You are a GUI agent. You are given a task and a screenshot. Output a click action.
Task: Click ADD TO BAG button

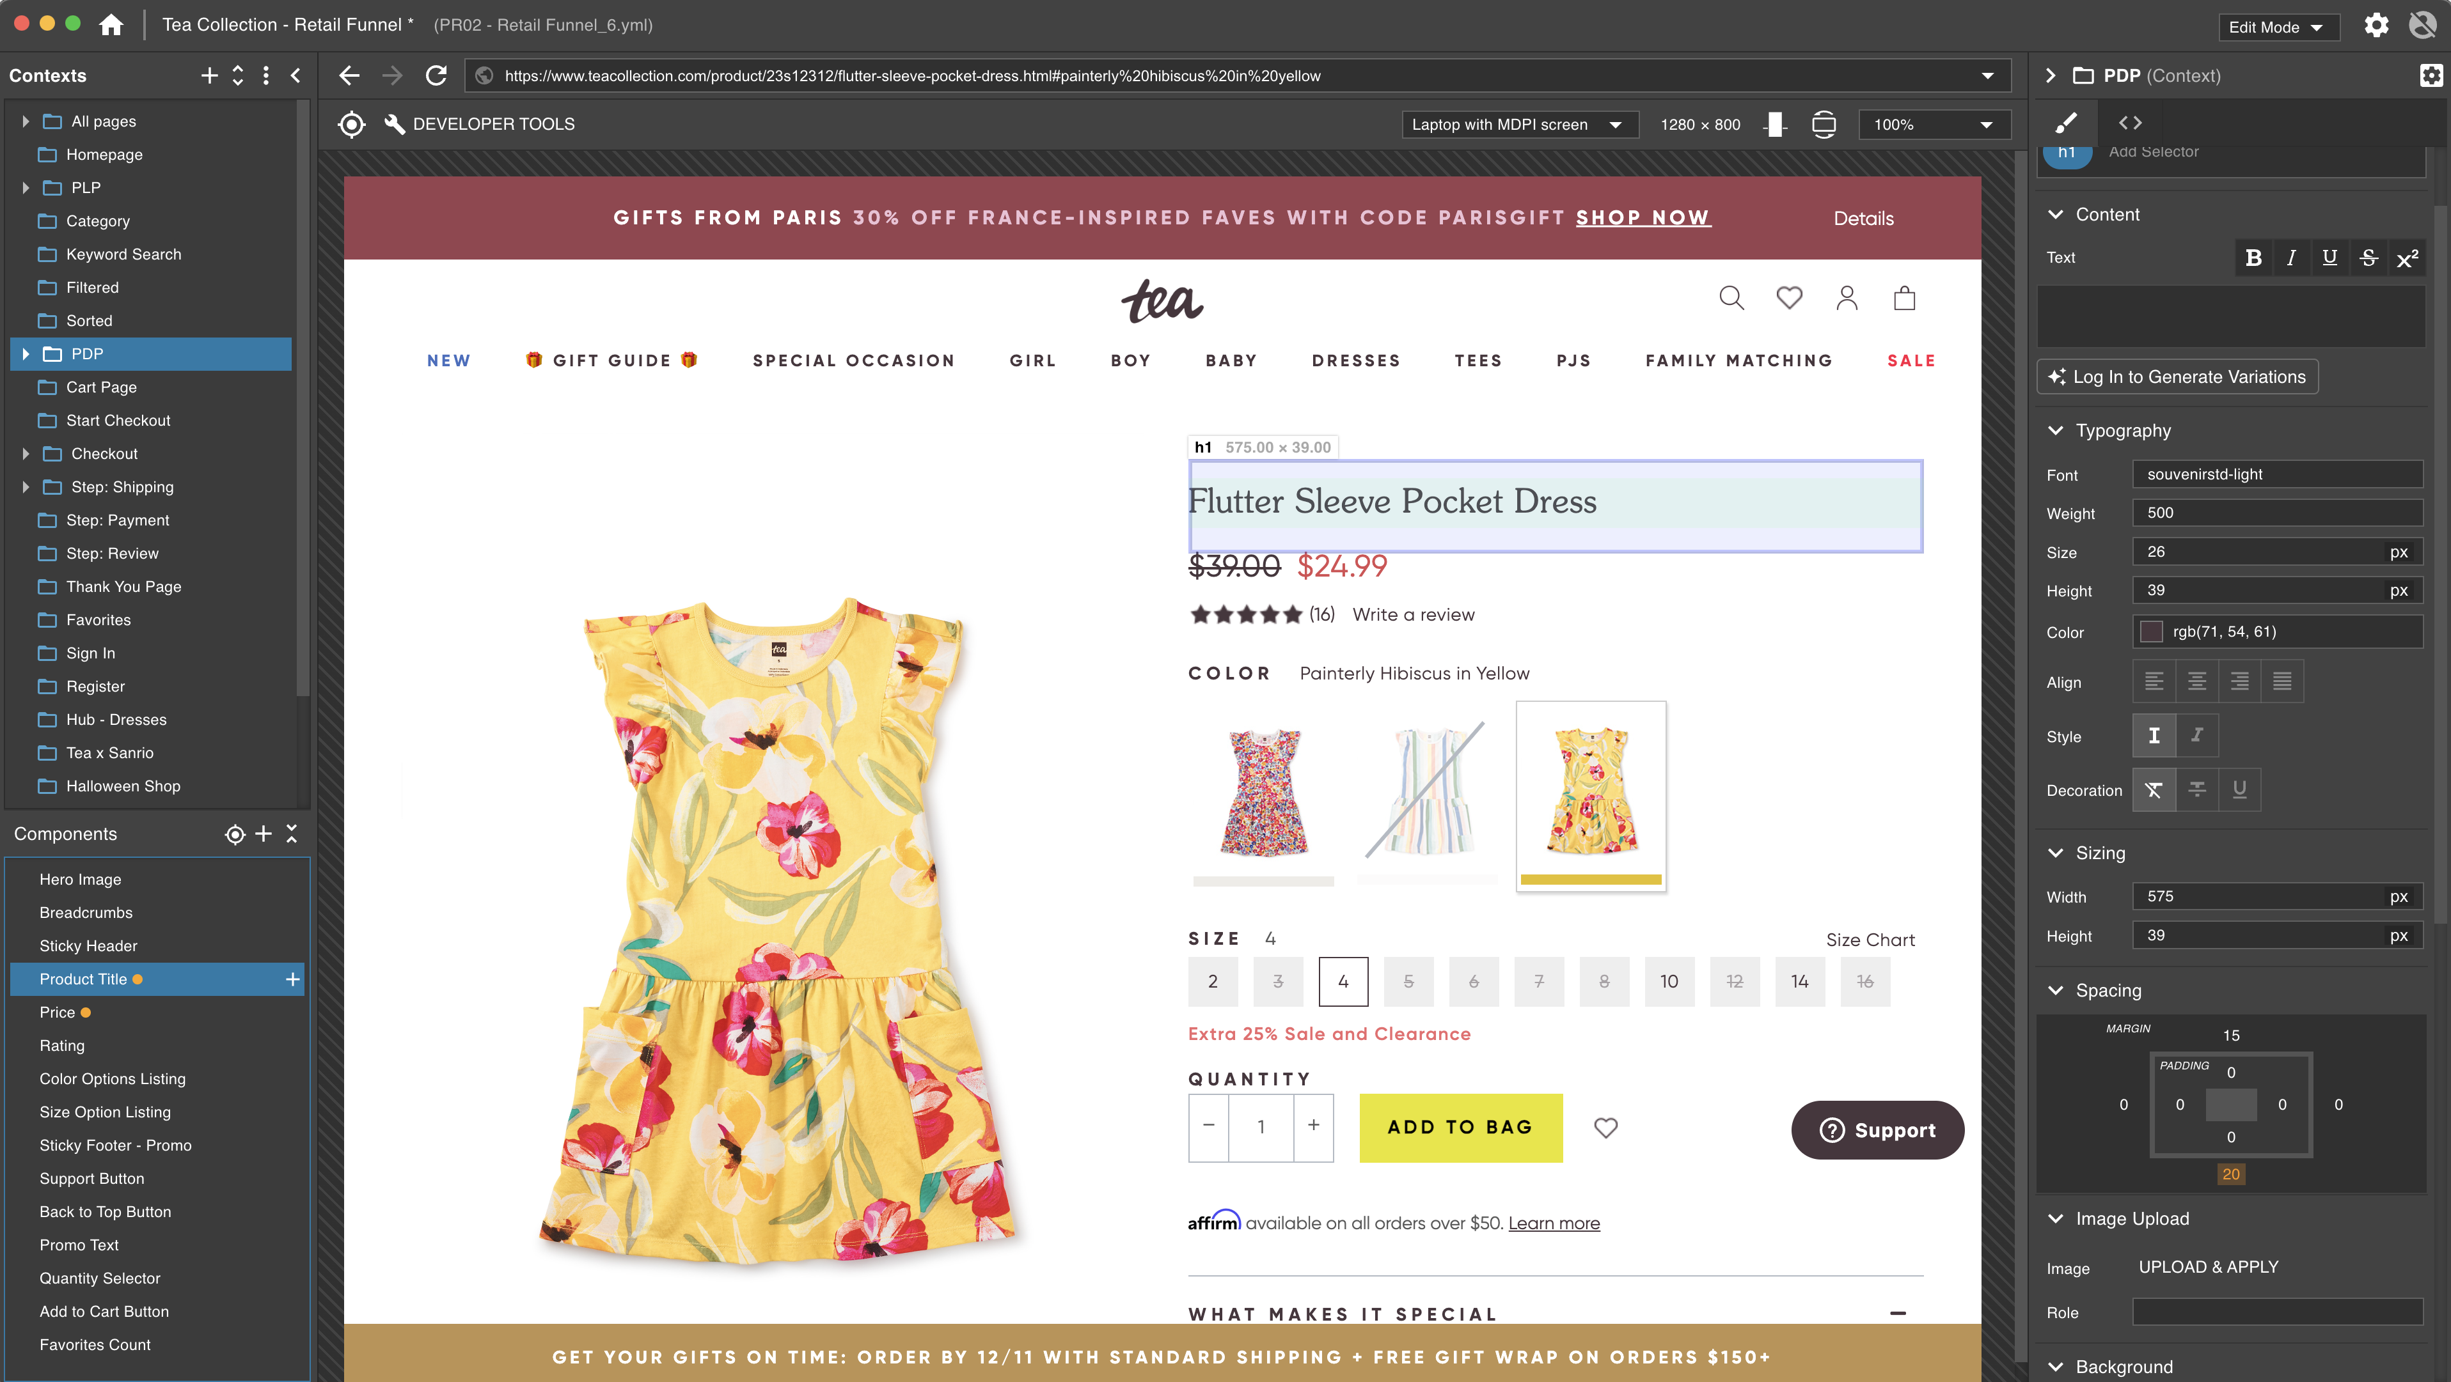(x=1460, y=1127)
